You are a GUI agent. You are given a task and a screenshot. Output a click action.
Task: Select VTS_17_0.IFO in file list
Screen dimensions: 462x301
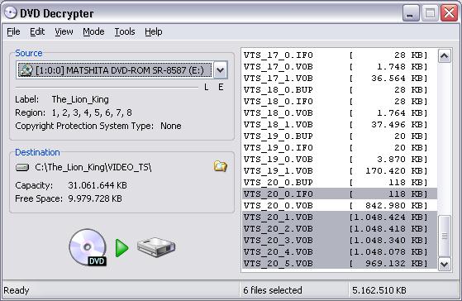[x=340, y=55]
